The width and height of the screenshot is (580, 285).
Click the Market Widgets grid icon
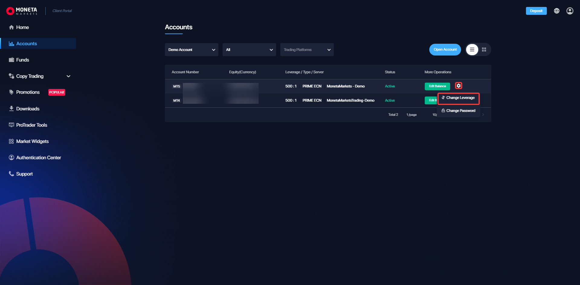11,141
